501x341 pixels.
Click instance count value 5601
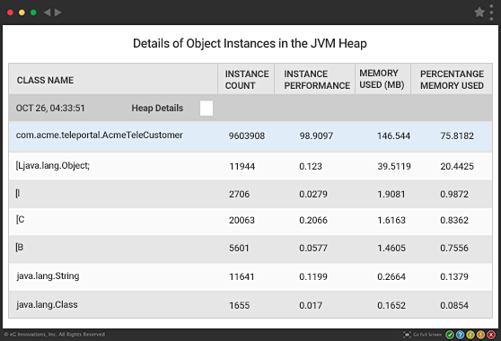point(239,248)
